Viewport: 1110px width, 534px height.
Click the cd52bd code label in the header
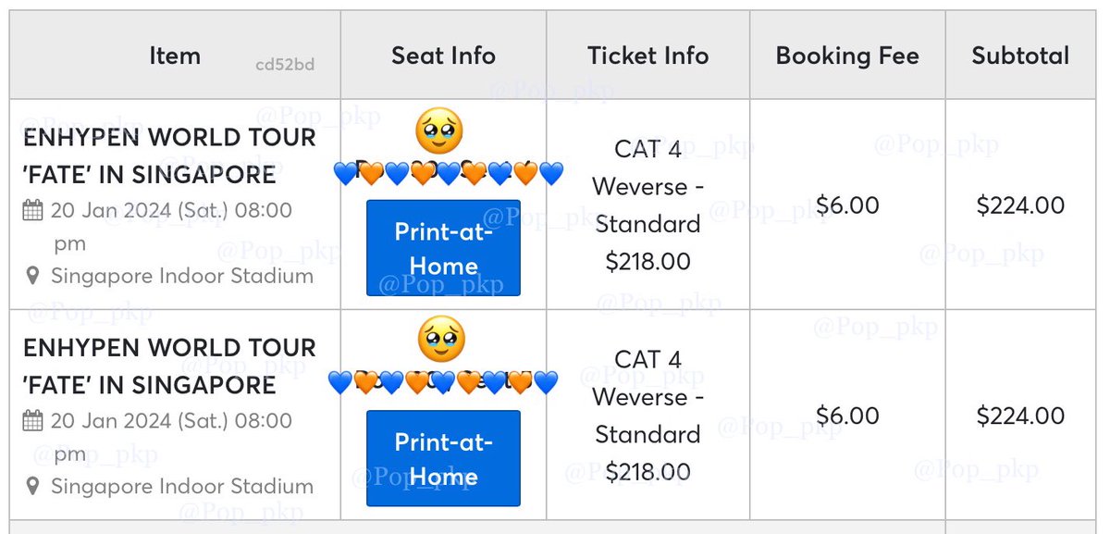coord(285,66)
